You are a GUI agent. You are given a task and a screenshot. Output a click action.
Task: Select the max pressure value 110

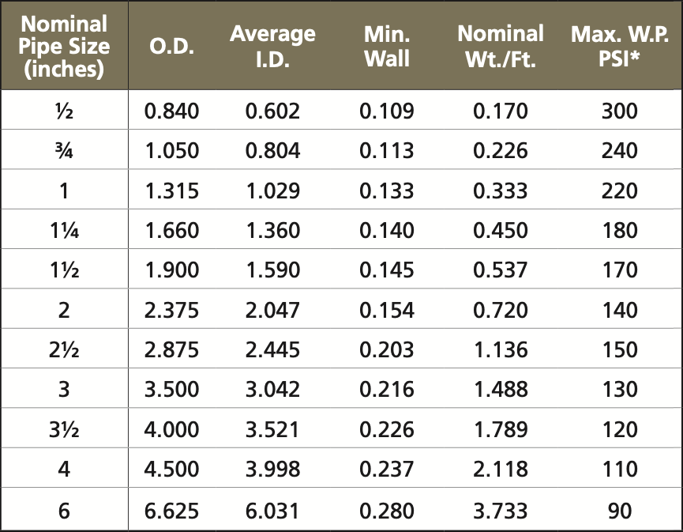[620, 470]
